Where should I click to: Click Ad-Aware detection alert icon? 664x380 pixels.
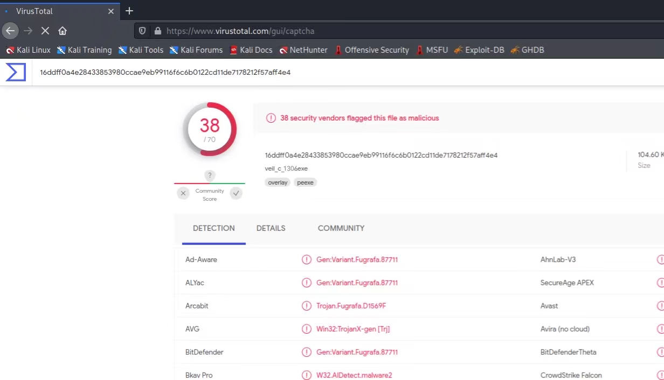pos(307,259)
